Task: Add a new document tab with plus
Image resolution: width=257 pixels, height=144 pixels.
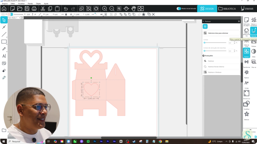Action: [23, 18]
